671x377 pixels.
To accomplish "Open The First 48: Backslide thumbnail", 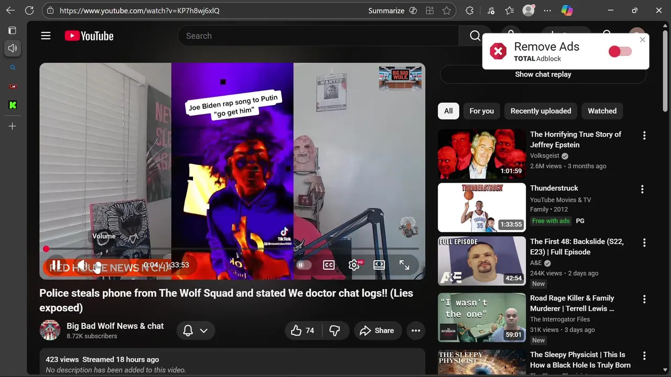I will click(482, 261).
